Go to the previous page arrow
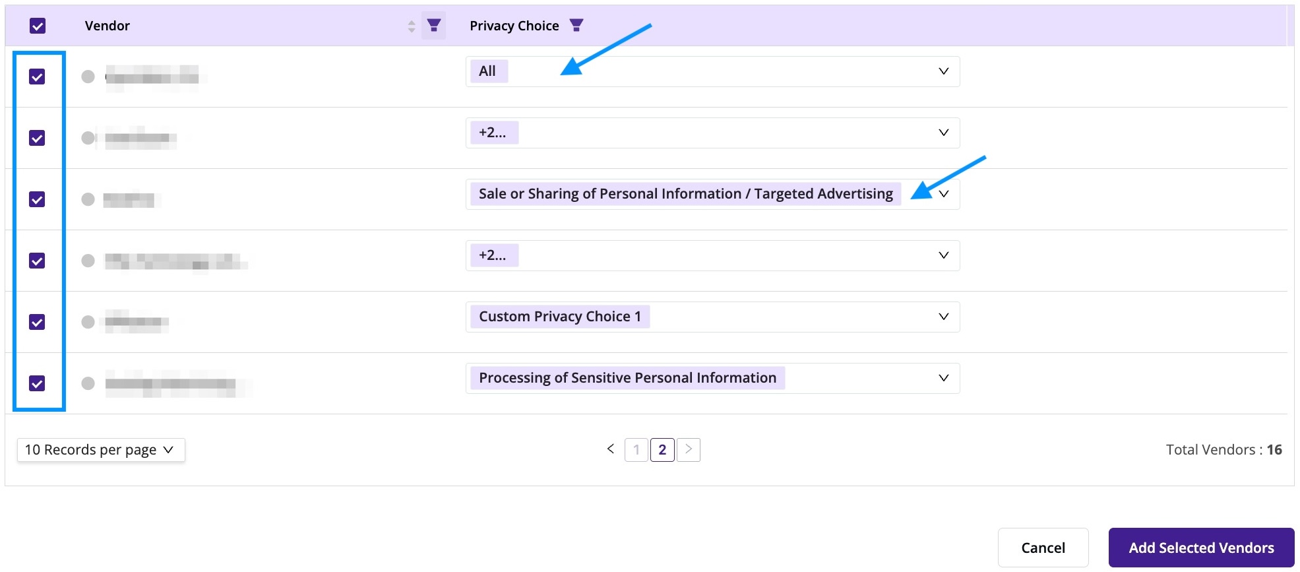Viewport: 1300px width, 572px height. point(611,449)
